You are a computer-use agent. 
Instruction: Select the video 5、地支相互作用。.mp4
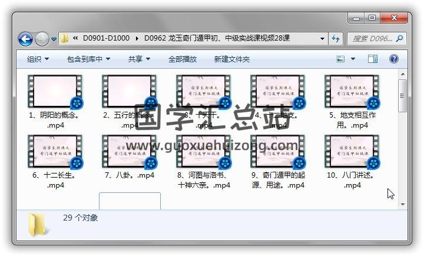click(x=352, y=102)
